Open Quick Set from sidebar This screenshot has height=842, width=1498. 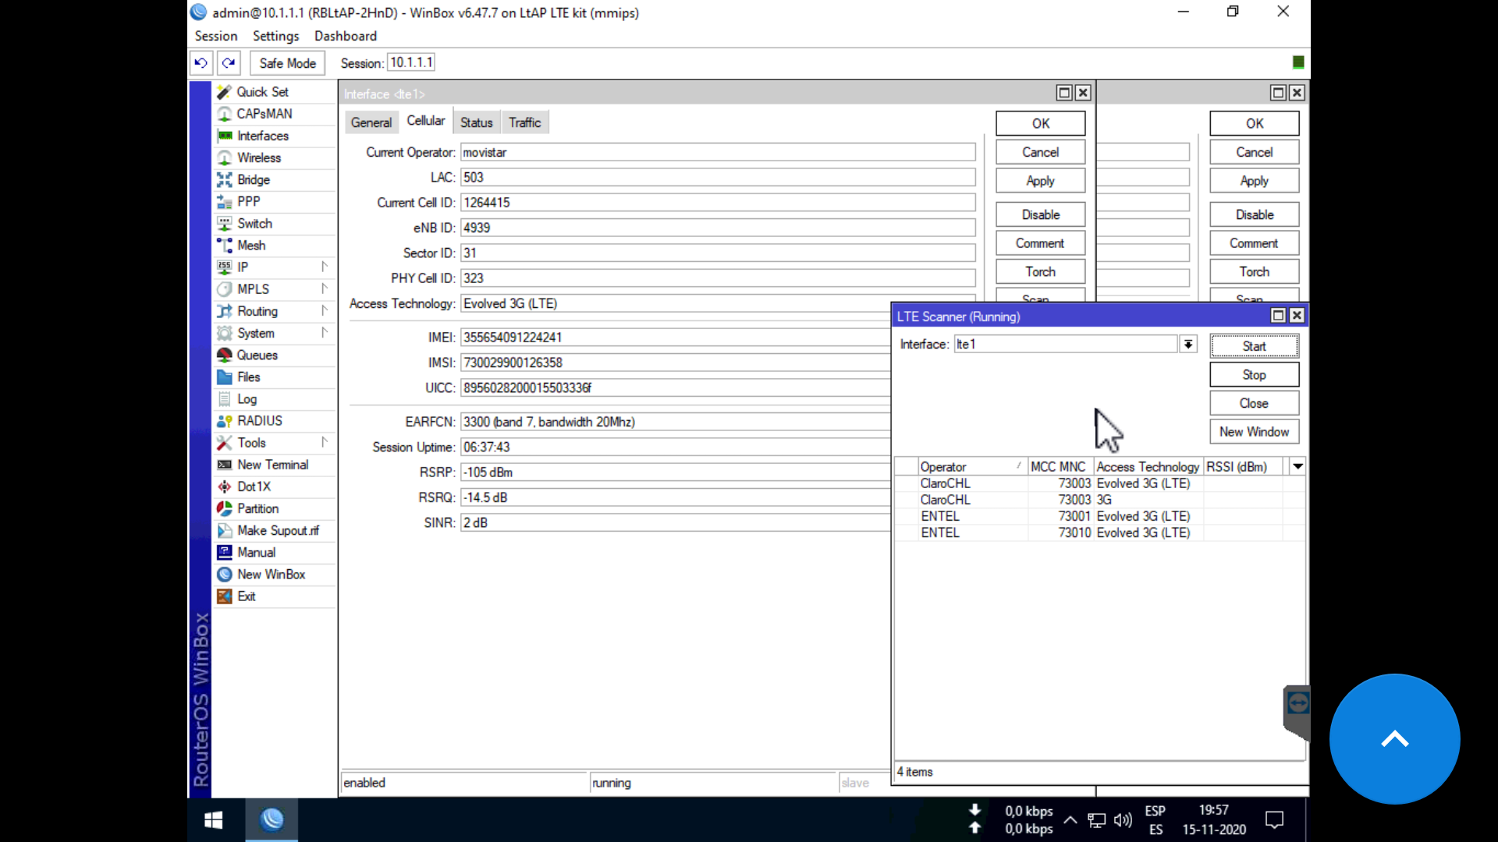tap(262, 92)
